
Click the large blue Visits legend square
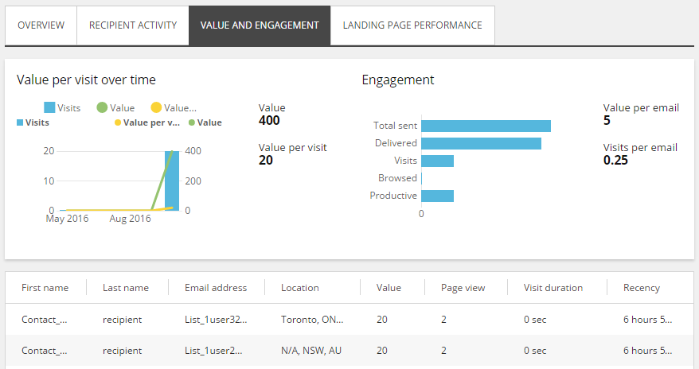[49, 107]
